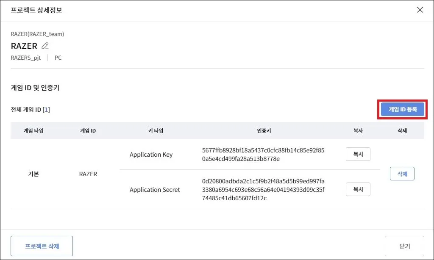Copy the Application Secret with its 복사 button
Screen dimensions: 434x260
pos(358,189)
